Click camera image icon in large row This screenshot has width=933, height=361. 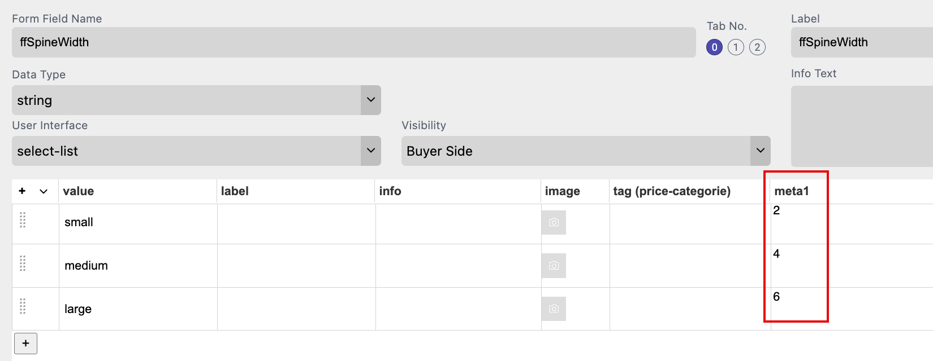[x=554, y=309]
